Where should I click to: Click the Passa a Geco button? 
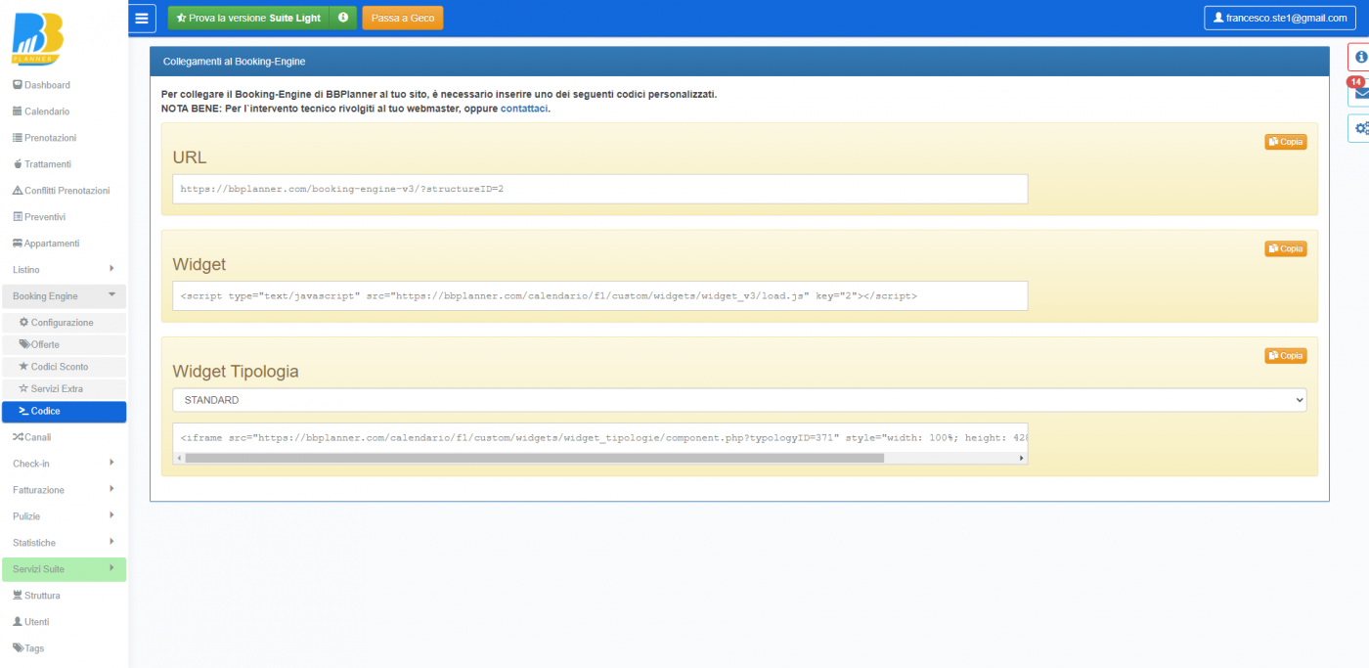[x=403, y=18]
